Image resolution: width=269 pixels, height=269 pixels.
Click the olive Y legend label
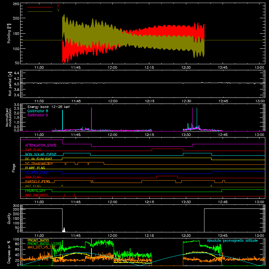point(58,10)
